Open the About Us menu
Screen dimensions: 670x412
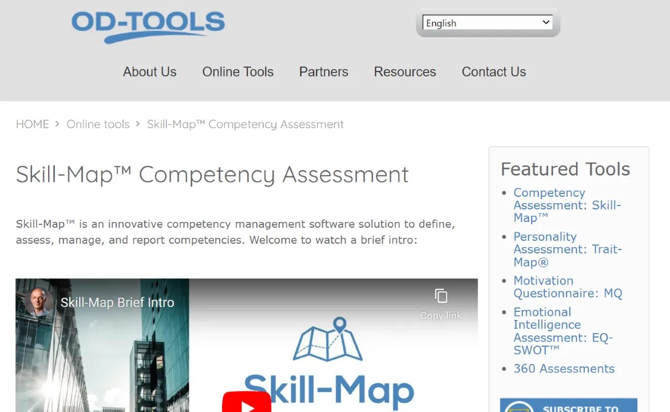click(149, 72)
